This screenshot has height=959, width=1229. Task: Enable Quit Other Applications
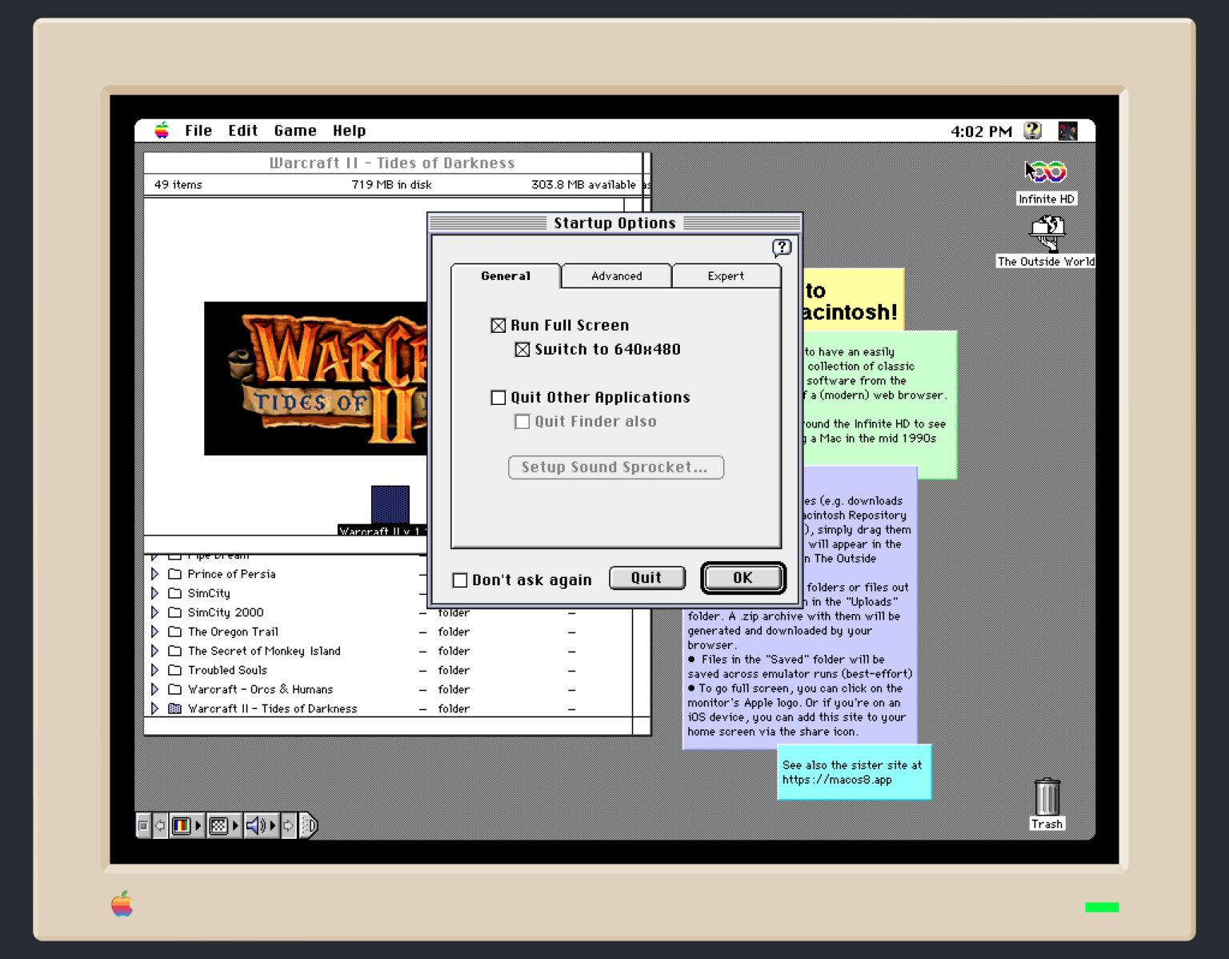(x=498, y=397)
